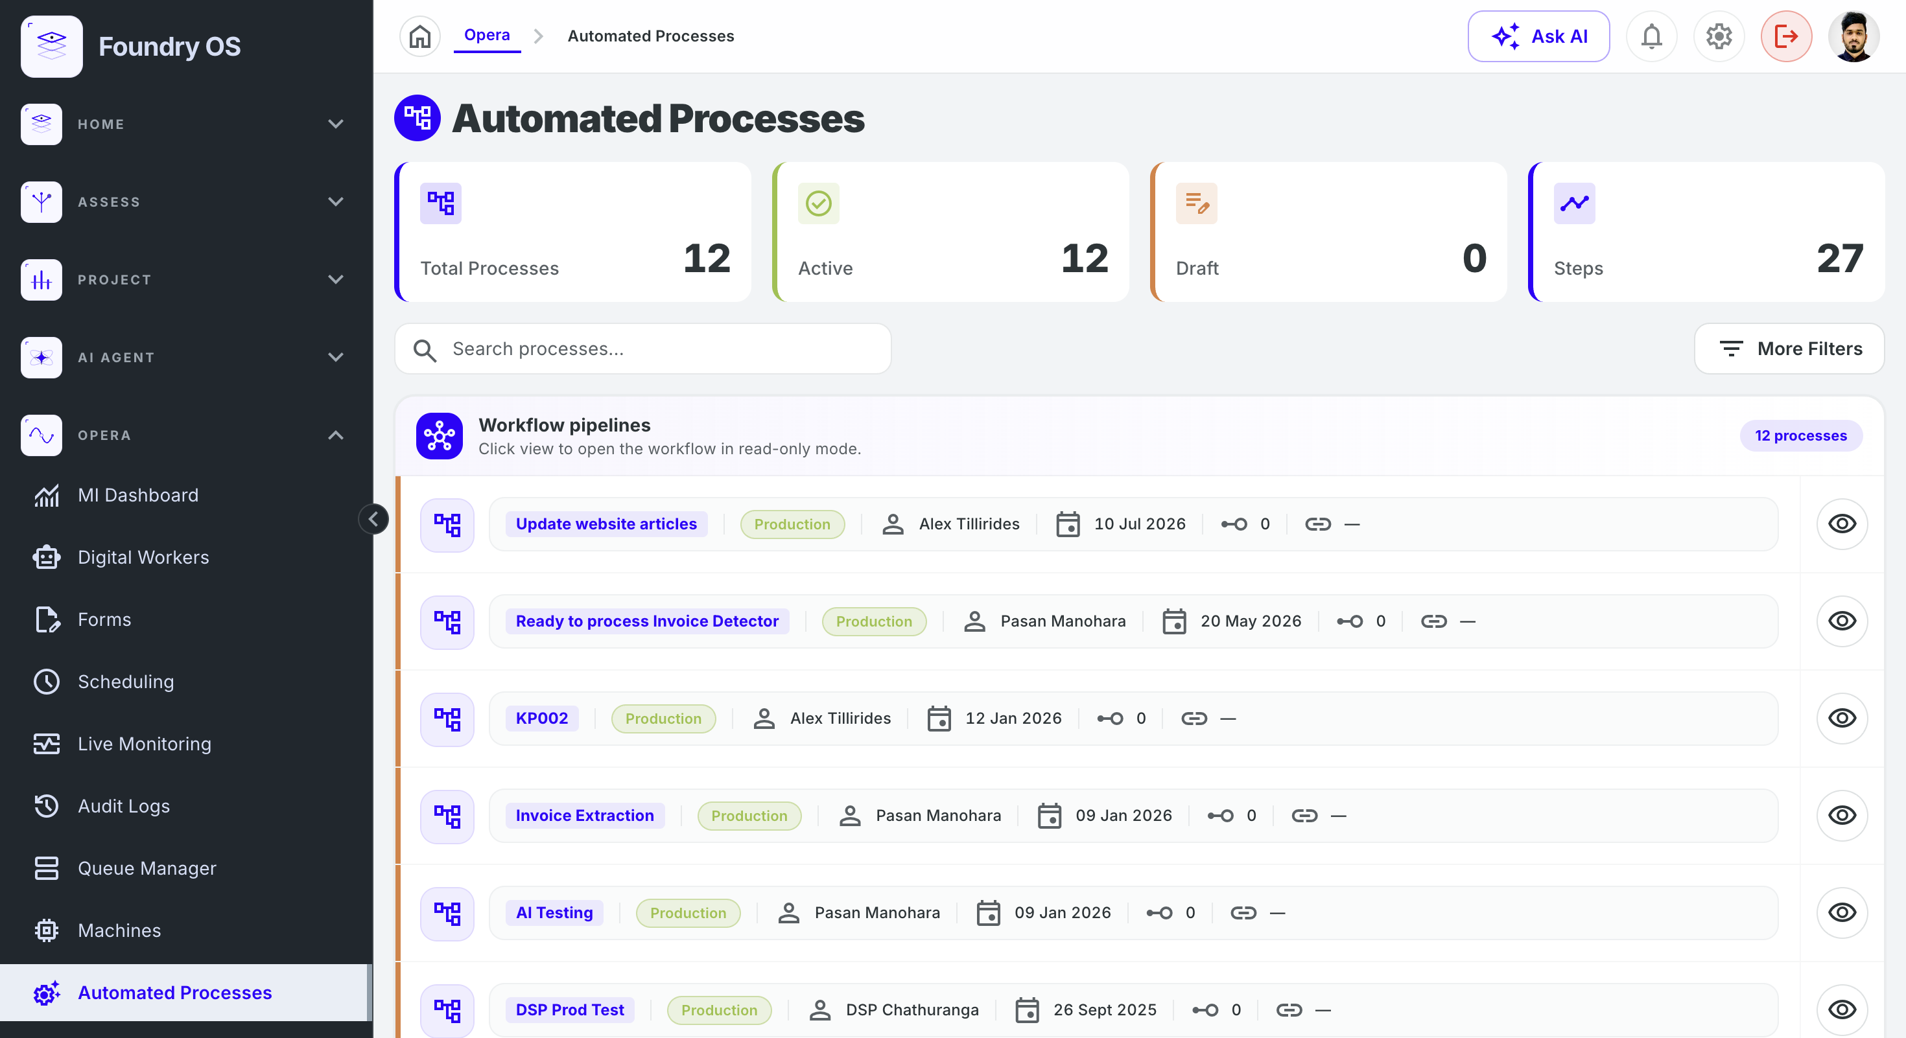
Task: Click the 12 processes badge
Action: 1800,435
